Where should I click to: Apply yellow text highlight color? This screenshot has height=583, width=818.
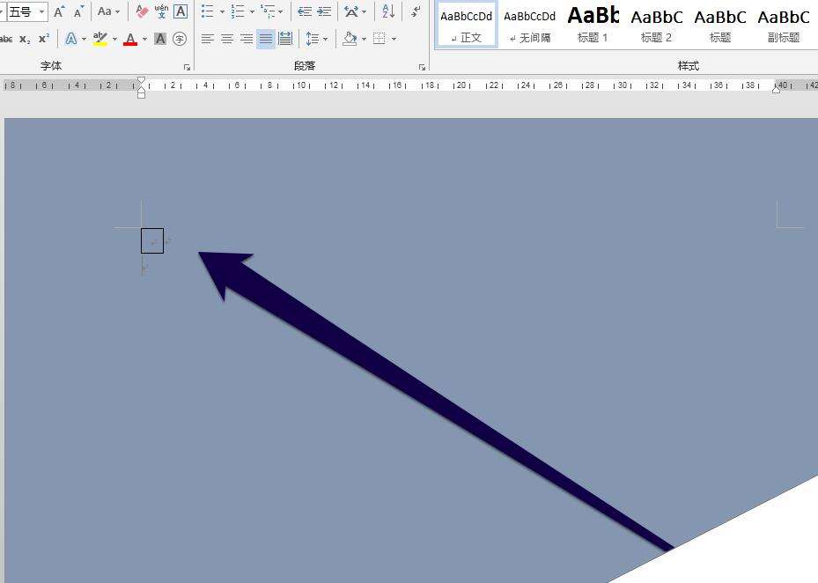coord(100,39)
